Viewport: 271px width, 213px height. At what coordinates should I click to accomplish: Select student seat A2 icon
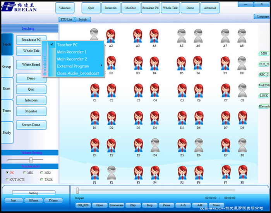111,36
